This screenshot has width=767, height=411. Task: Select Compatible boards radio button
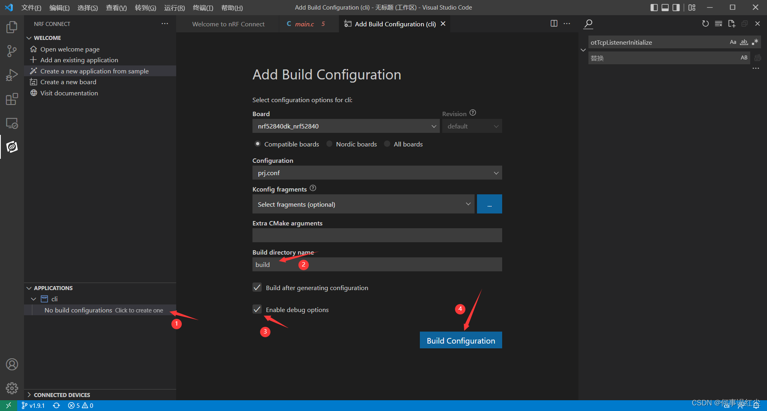click(258, 144)
